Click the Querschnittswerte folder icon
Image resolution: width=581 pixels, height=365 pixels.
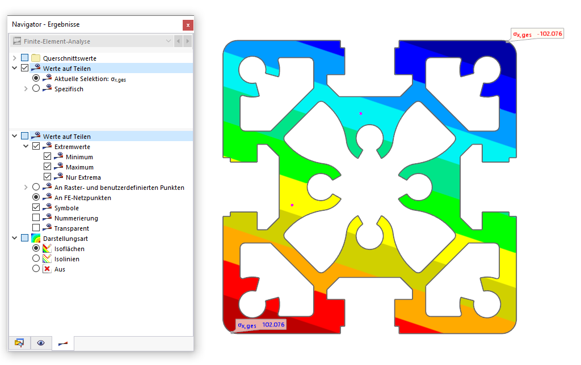point(36,58)
